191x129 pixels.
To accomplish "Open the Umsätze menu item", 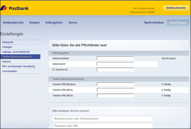I will (34, 22).
